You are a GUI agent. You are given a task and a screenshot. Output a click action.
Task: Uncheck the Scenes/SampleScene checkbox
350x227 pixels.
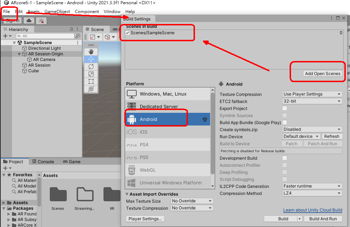point(127,33)
